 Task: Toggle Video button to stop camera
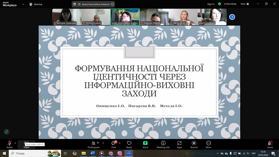(26, 144)
